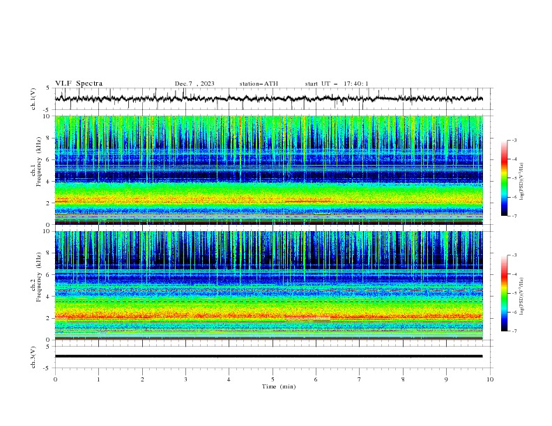
Task: Click the ch.2 spectrogram color bar
Action: point(504,293)
